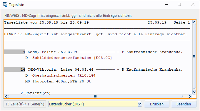Click the Drucken button

tap(157, 104)
